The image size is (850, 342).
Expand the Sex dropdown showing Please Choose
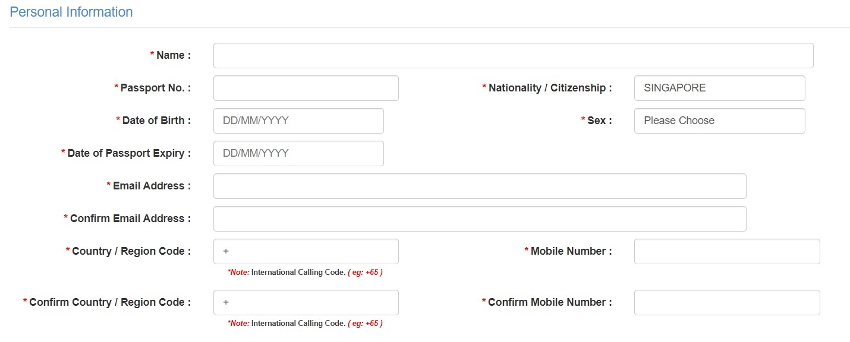pos(719,121)
